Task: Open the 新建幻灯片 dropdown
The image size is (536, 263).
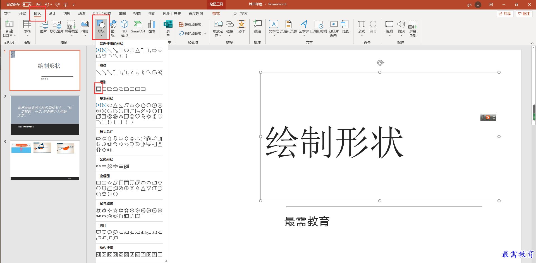Action: click(x=9, y=33)
